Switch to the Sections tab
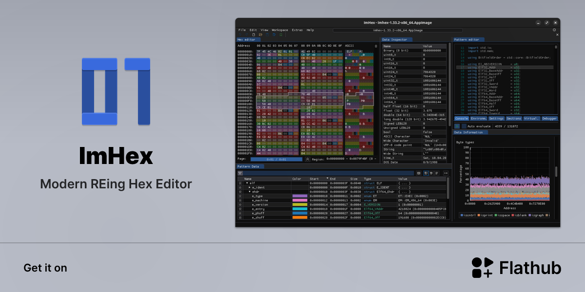The image size is (585, 292). [x=514, y=119]
